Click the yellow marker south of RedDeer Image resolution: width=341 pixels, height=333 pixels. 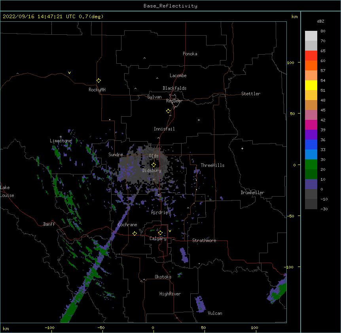(169, 111)
